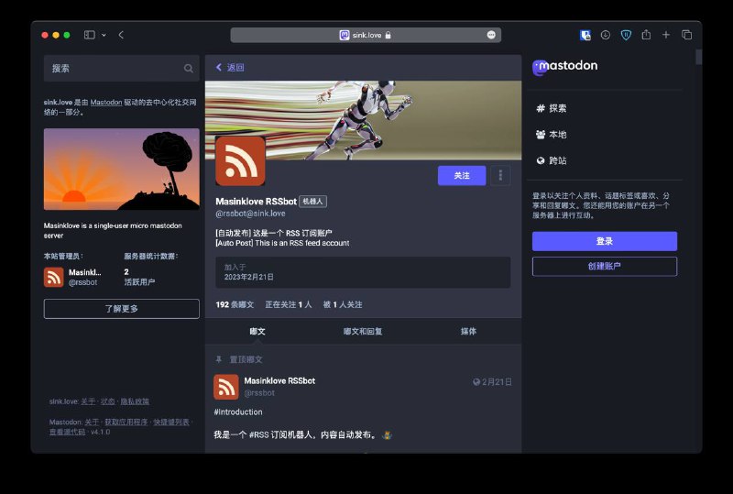Open new tab with plus icon
Viewport: 733px width, 494px height.
pyautogui.click(x=666, y=35)
